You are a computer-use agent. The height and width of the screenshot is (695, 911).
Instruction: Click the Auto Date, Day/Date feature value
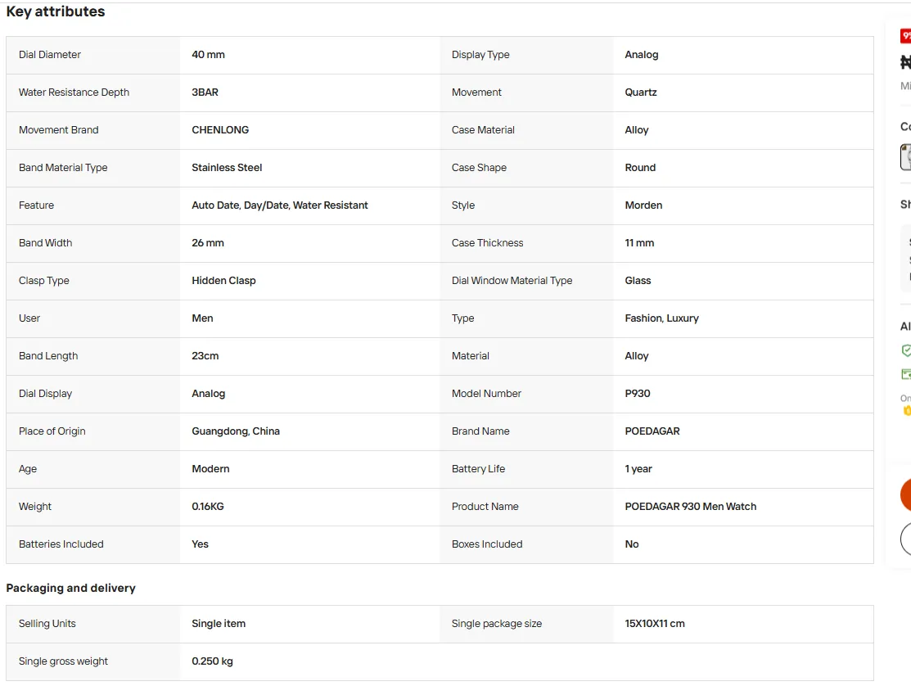coord(279,205)
